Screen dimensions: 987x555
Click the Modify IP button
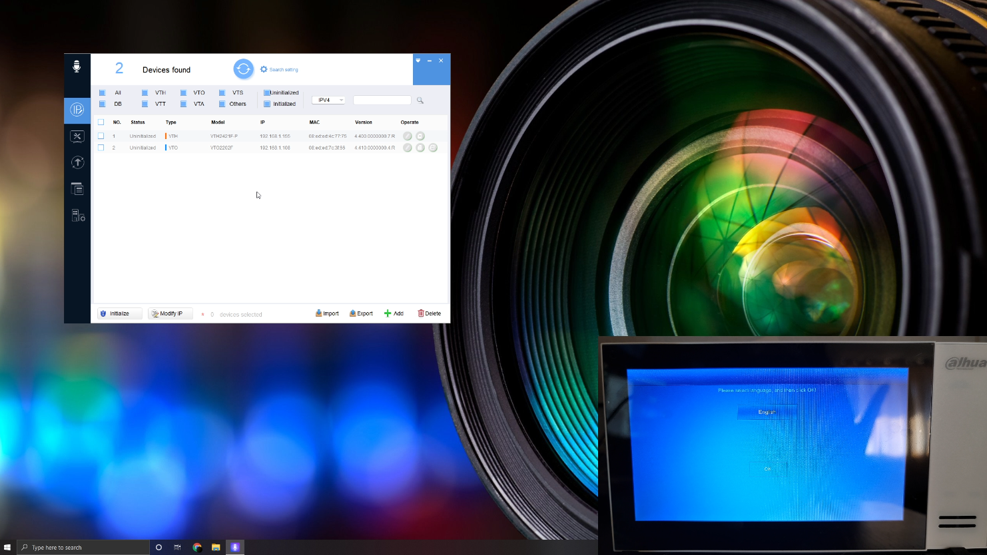(170, 313)
